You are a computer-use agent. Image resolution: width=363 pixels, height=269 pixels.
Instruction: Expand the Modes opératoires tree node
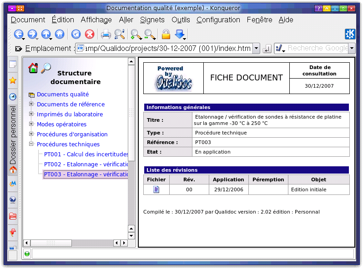(x=31, y=125)
